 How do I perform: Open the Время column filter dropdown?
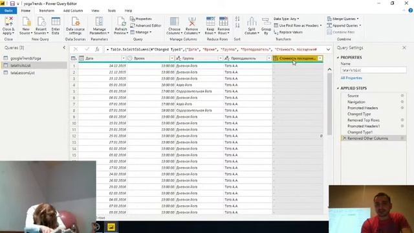point(172,58)
